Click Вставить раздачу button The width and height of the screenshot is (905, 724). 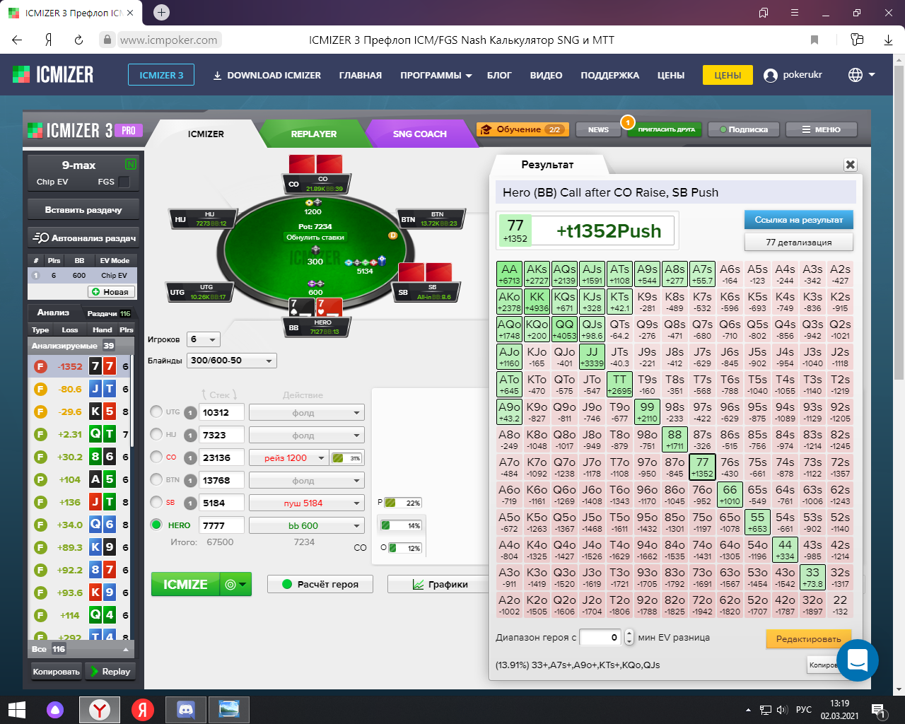coord(83,210)
